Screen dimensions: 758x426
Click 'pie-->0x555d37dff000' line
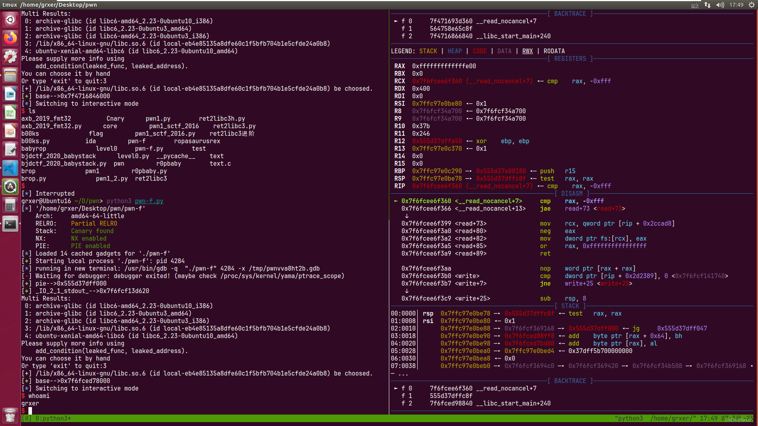[64, 283]
